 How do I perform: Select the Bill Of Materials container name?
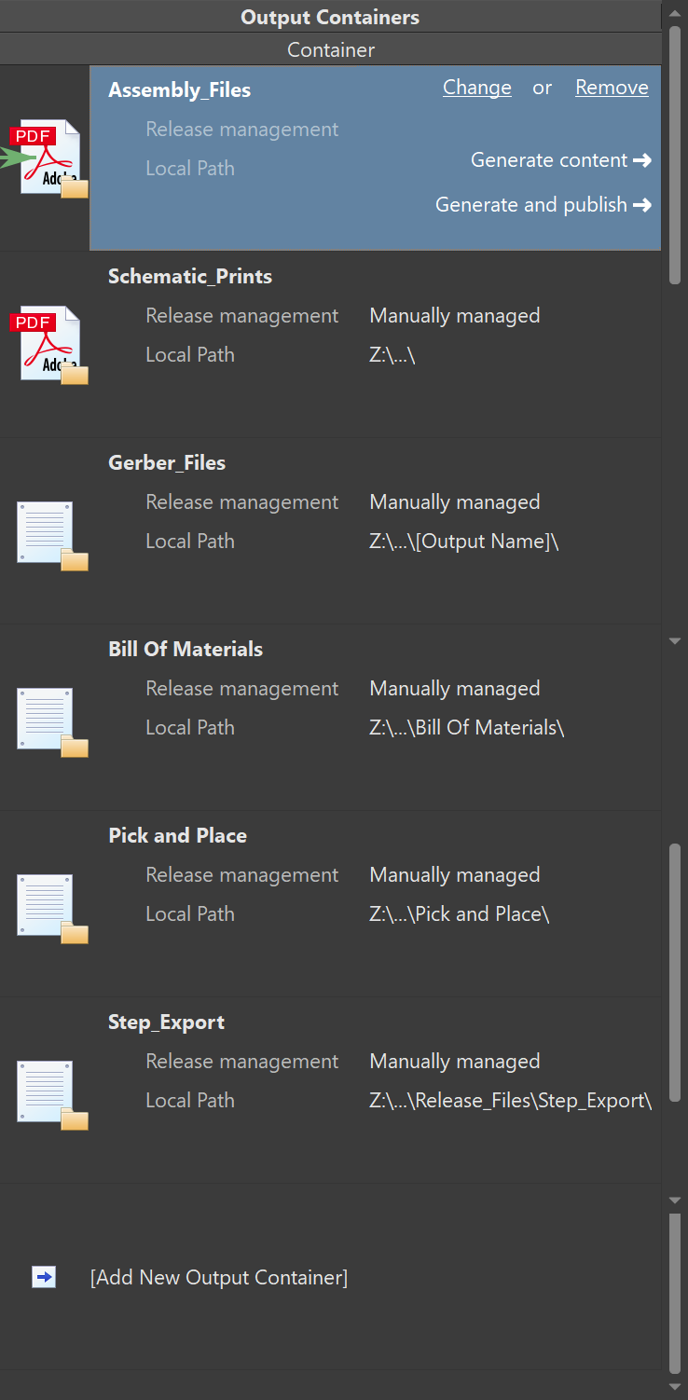[186, 650]
